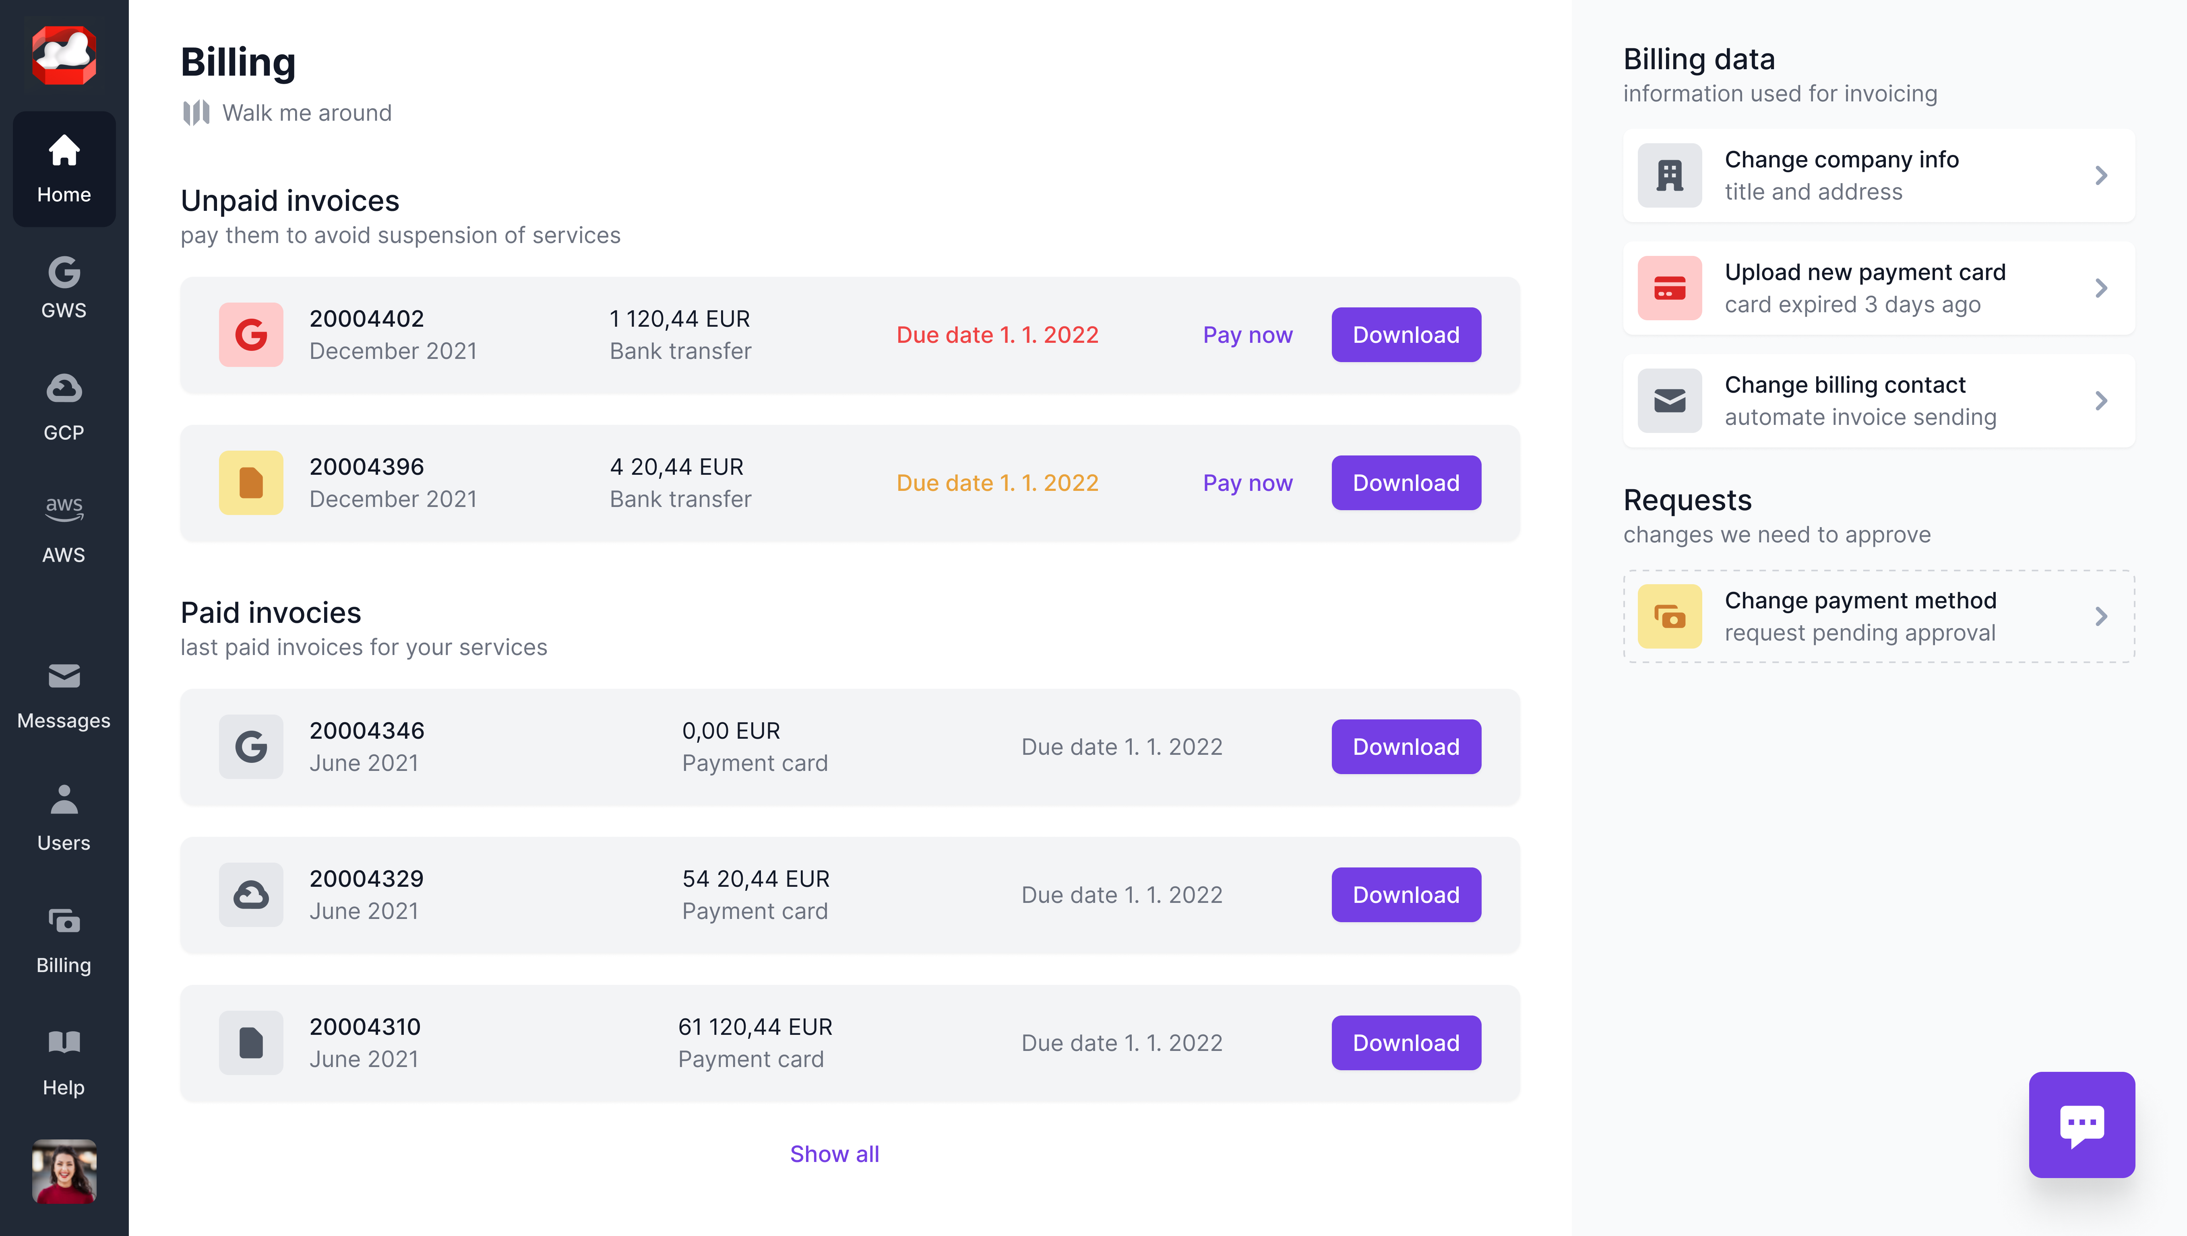Click the Unpaid invoices heading
2187x1236 pixels.
coord(289,200)
